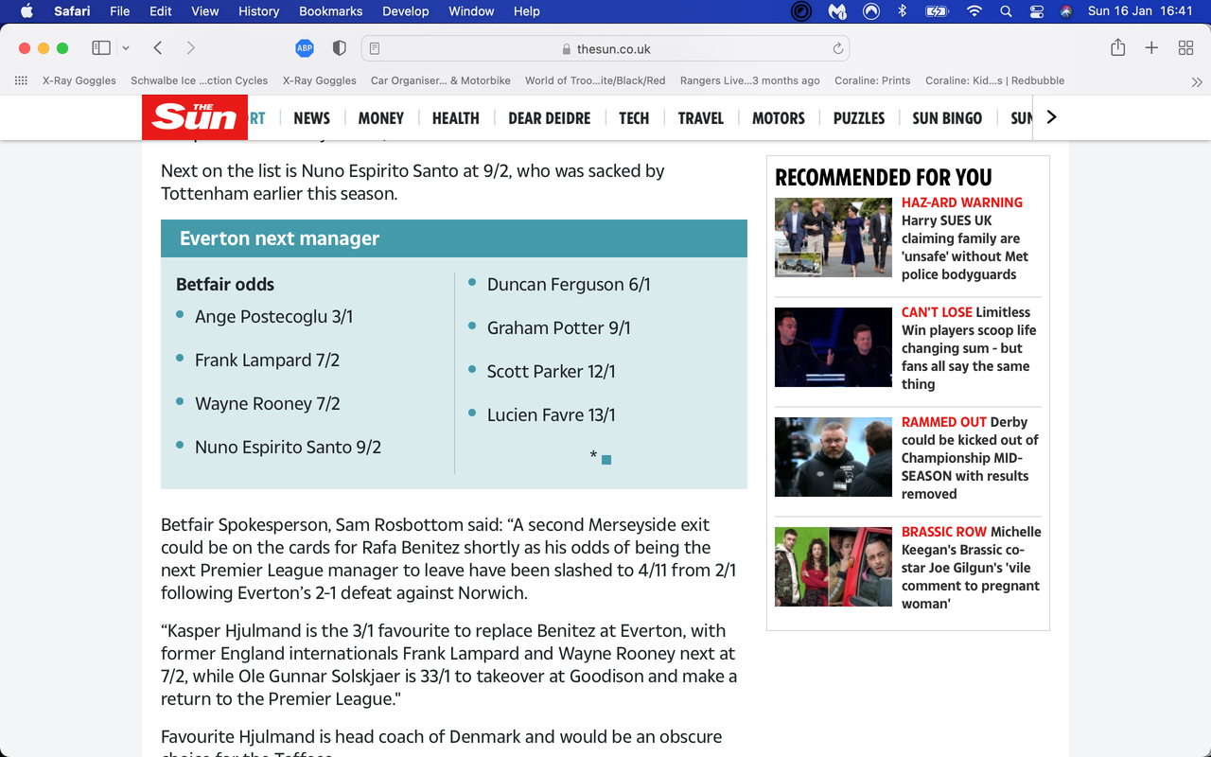Open HAZ-ARD WARNING Harry article thumbnail

(834, 238)
